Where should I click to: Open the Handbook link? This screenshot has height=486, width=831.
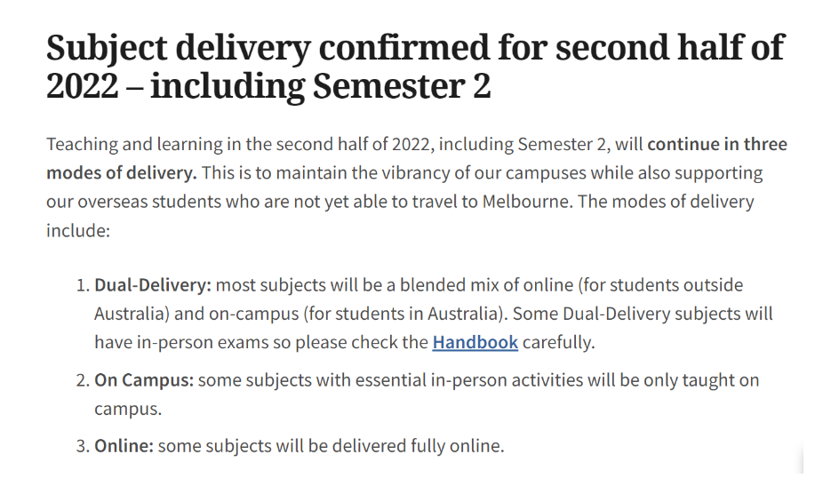point(475,342)
